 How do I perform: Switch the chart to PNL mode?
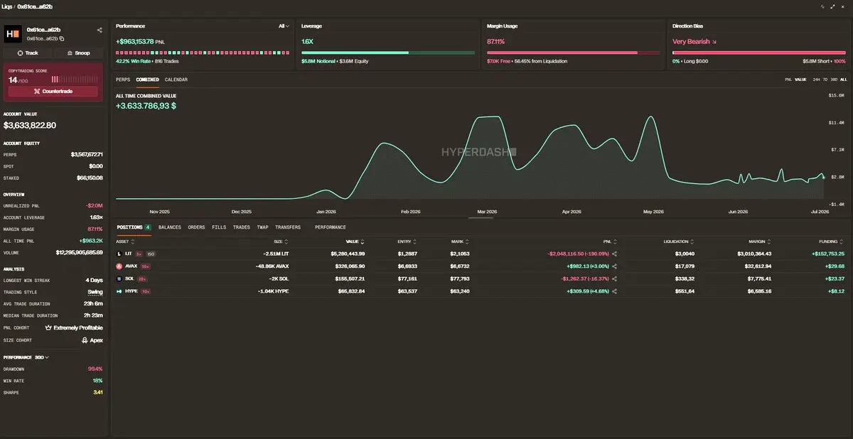click(x=788, y=80)
